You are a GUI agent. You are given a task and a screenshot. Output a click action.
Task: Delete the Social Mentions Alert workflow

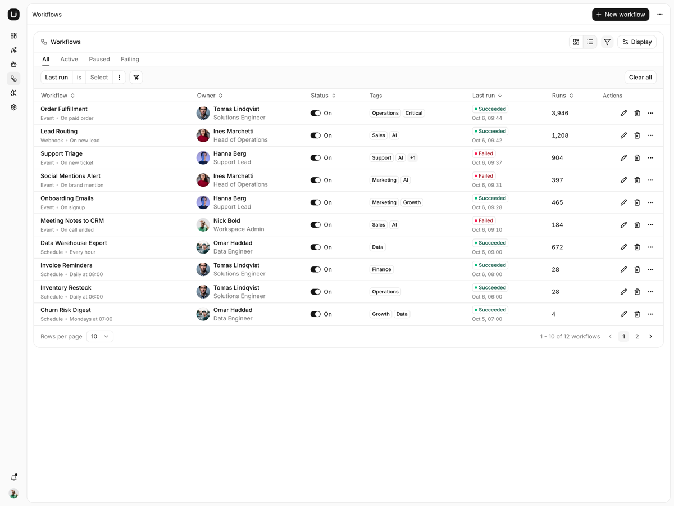[x=637, y=180]
